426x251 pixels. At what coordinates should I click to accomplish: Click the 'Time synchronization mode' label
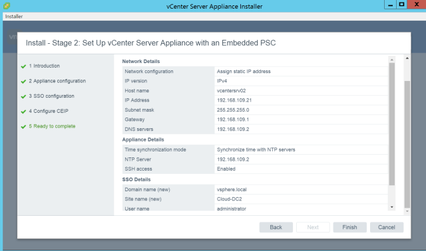(155, 149)
